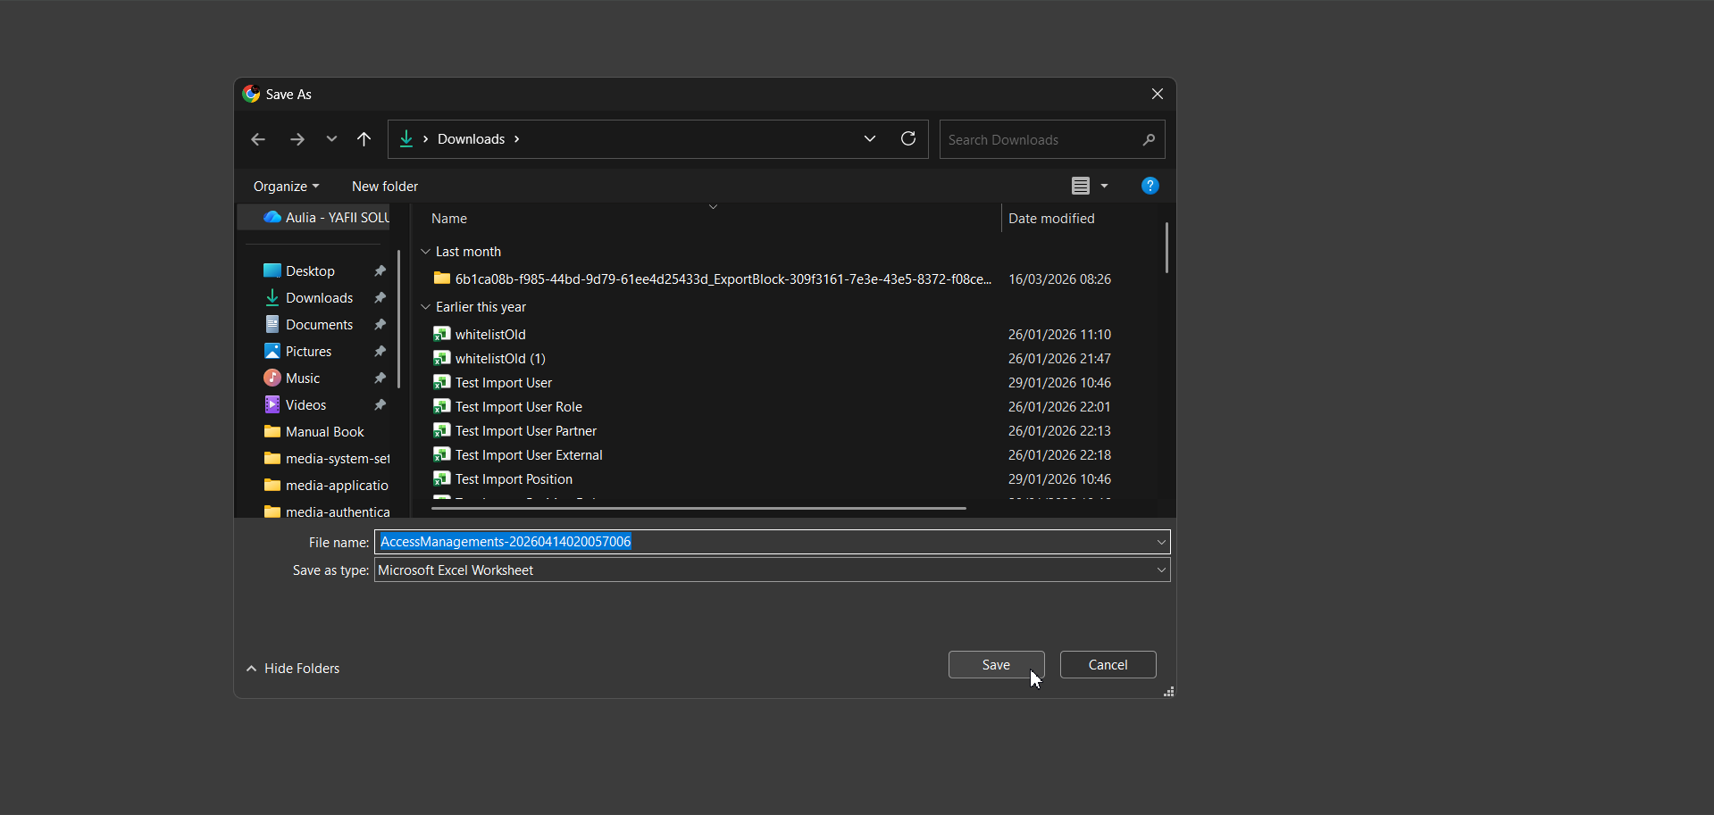Click Excel icon of Test Import Position
This screenshot has width=1714, height=815.
click(441, 478)
